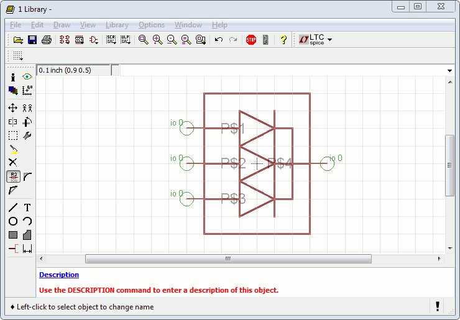Select the Text tool
The height and width of the screenshot is (320, 460).
pos(27,208)
